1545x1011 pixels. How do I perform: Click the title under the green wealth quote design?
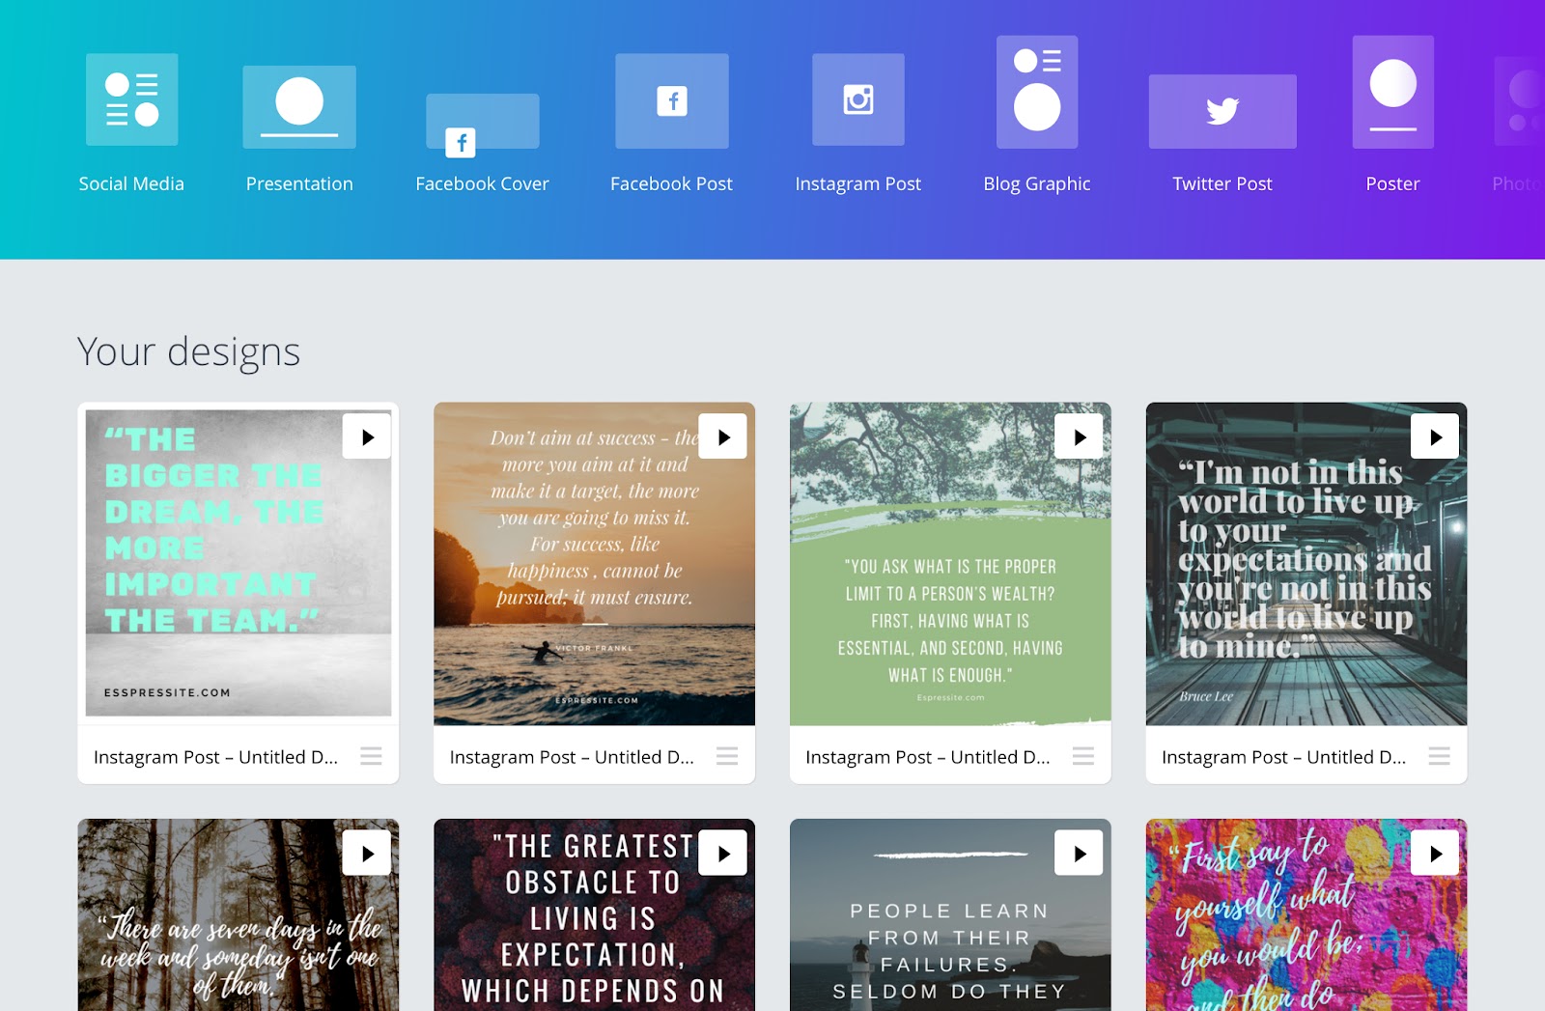(x=928, y=757)
